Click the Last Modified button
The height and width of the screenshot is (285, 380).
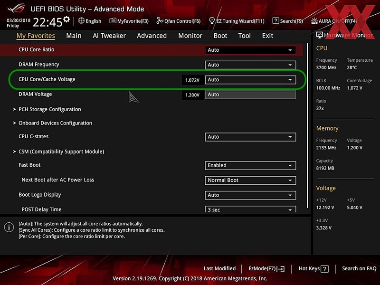pyautogui.click(x=219, y=268)
